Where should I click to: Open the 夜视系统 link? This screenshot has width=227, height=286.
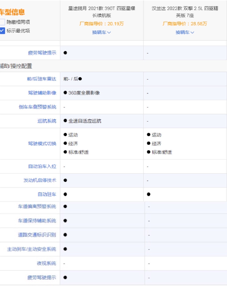(x=46, y=263)
